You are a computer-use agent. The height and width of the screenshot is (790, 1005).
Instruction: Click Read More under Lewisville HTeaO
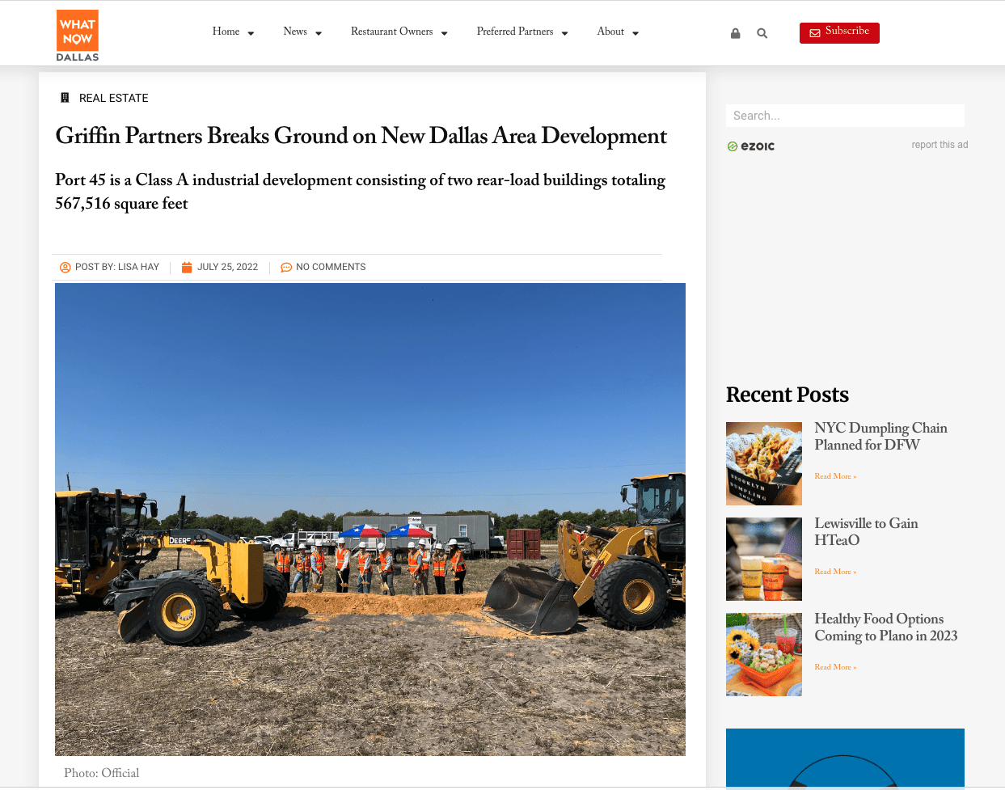pyautogui.click(x=835, y=572)
